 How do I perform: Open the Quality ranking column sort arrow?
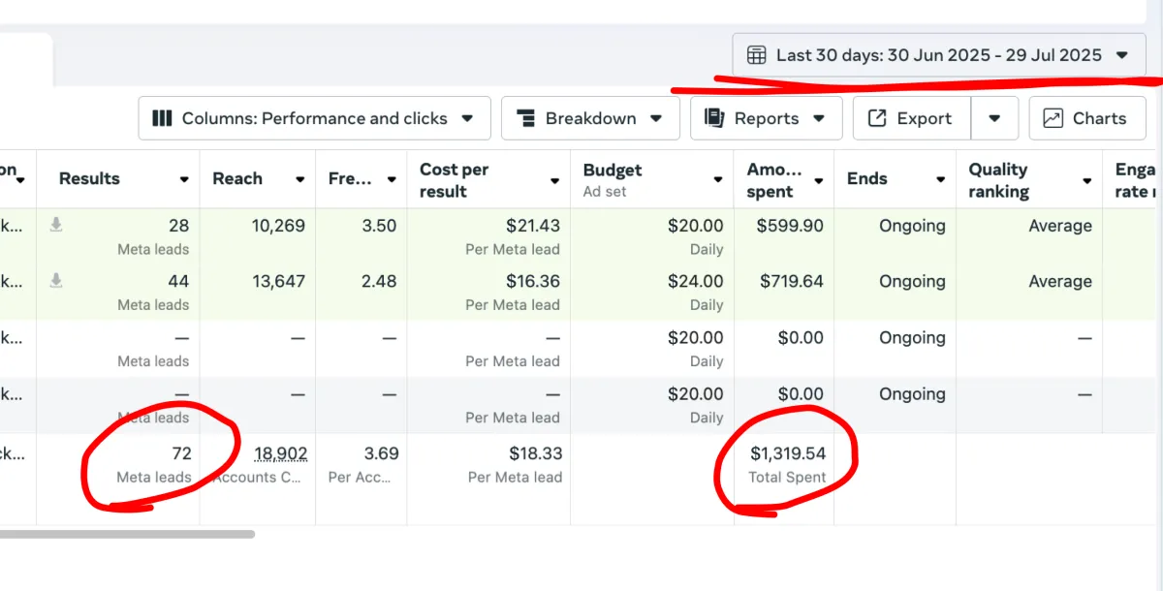tap(1086, 181)
